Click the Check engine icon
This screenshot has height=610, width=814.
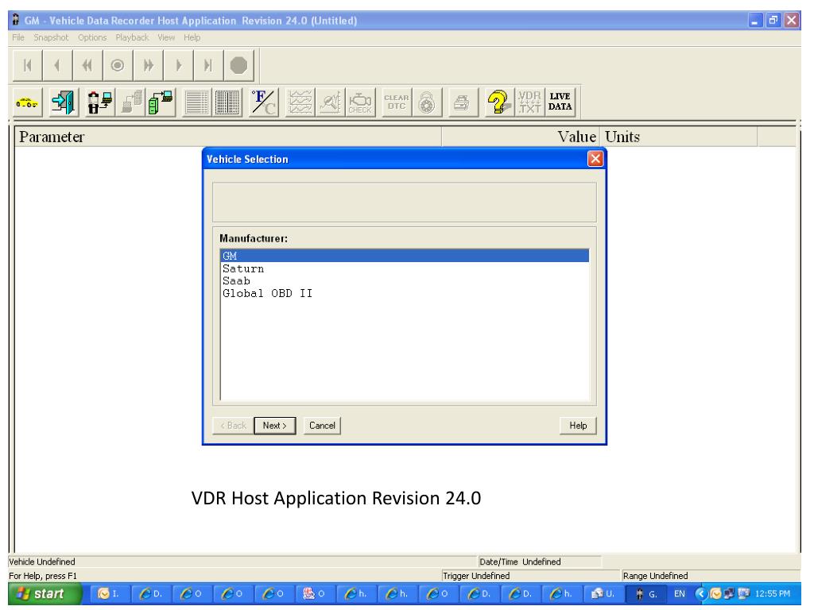pyautogui.click(x=360, y=102)
